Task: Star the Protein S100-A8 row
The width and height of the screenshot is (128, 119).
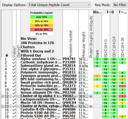Action: click(18, 113)
